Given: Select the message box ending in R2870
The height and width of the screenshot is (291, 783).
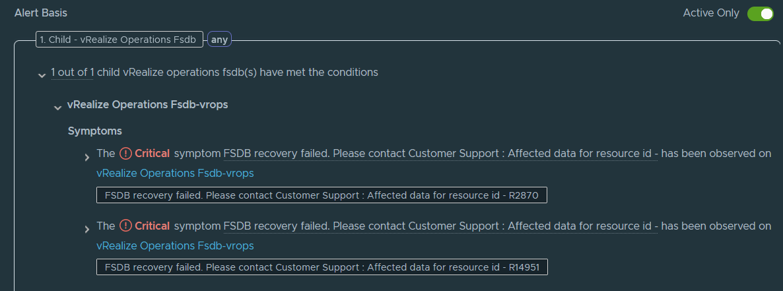Looking at the screenshot, I should point(322,195).
